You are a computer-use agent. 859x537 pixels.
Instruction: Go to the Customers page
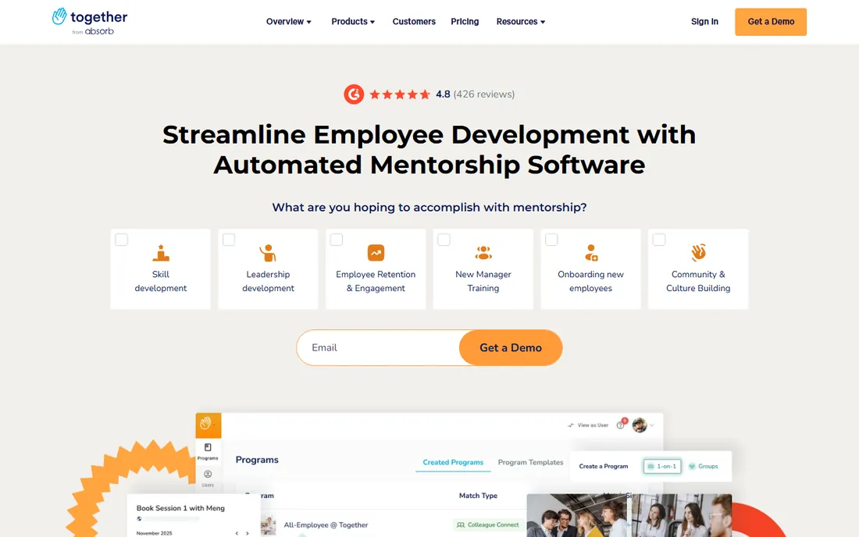pos(414,22)
